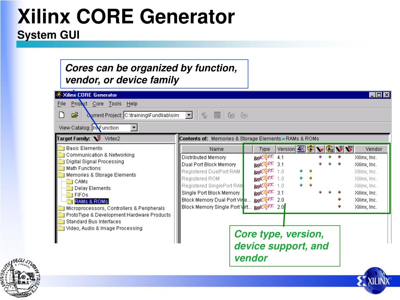Viewport: 400px width, 300px height.
Task: Select Delay Elements subfolder
Action: coord(93,188)
